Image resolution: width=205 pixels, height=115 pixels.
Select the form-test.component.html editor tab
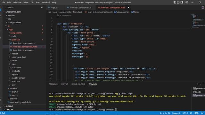pos(113,8)
